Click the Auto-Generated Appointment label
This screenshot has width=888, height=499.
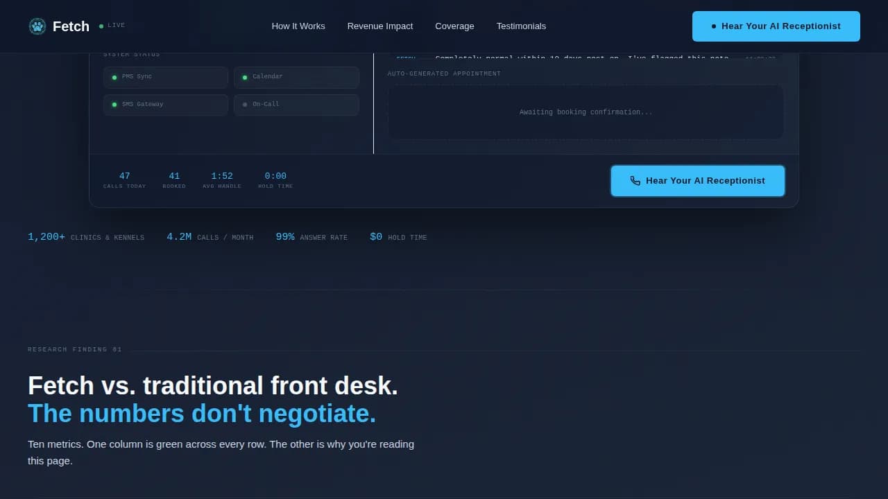(x=444, y=73)
